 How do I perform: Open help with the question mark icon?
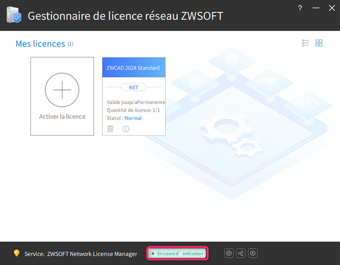[x=300, y=8]
